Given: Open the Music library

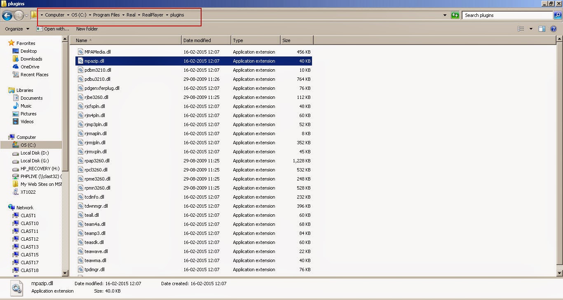Looking at the screenshot, I should [x=26, y=106].
